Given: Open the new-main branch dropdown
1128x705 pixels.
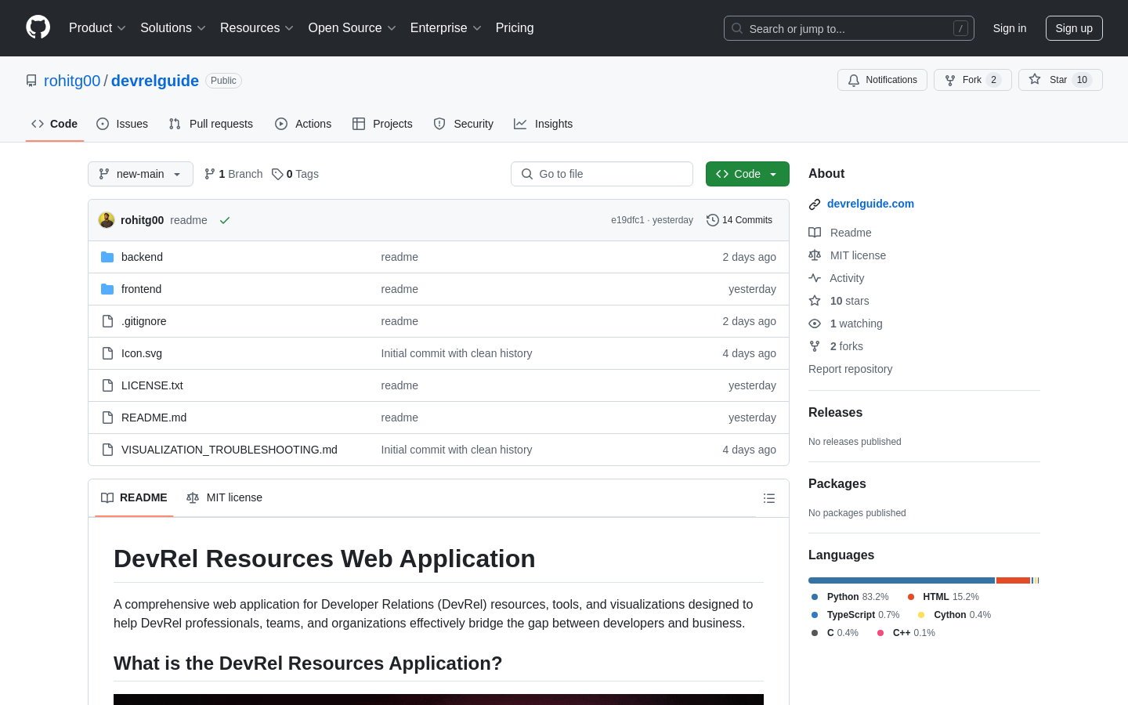Looking at the screenshot, I should pyautogui.click(x=140, y=174).
